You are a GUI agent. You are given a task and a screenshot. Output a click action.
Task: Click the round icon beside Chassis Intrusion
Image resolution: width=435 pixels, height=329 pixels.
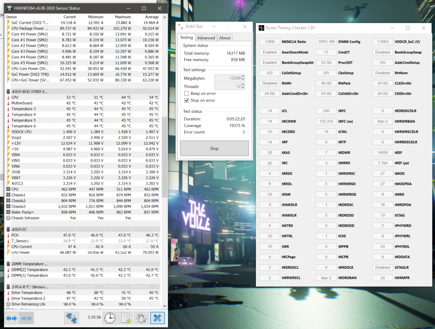coord(8,218)
